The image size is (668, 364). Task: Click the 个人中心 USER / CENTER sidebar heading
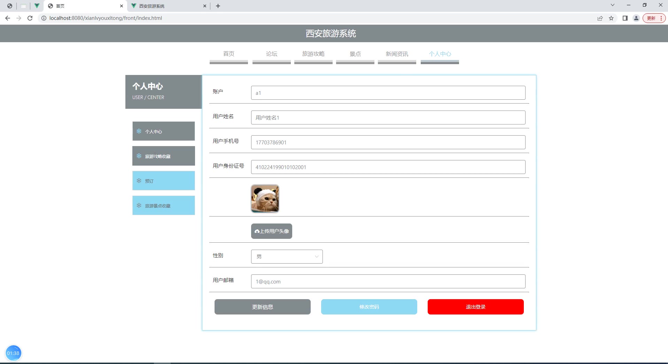click(x=164, y=92)
